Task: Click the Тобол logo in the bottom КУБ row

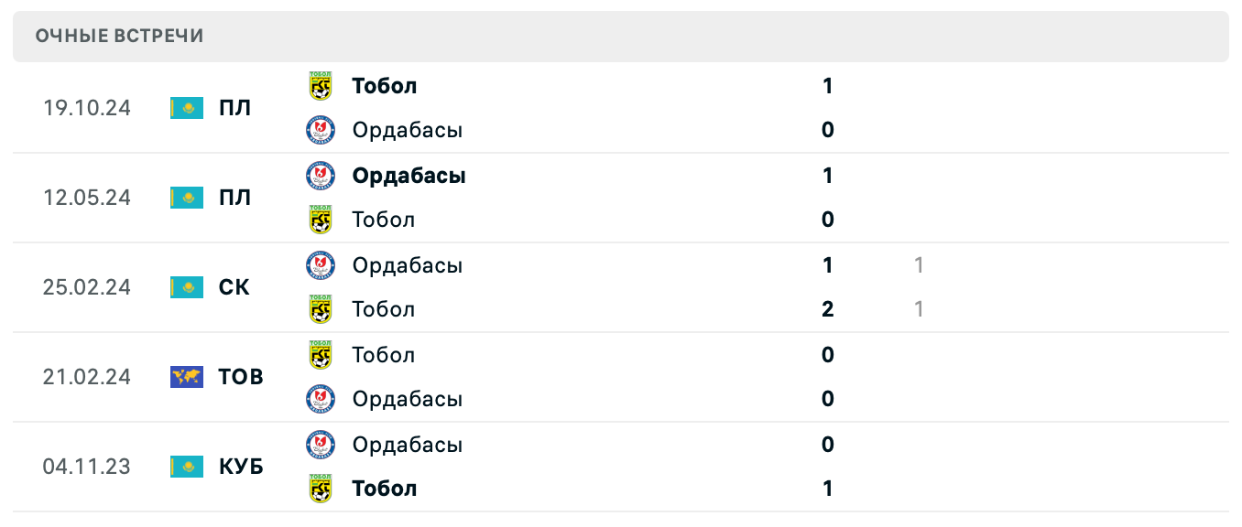Action: (x=321, y=488)
